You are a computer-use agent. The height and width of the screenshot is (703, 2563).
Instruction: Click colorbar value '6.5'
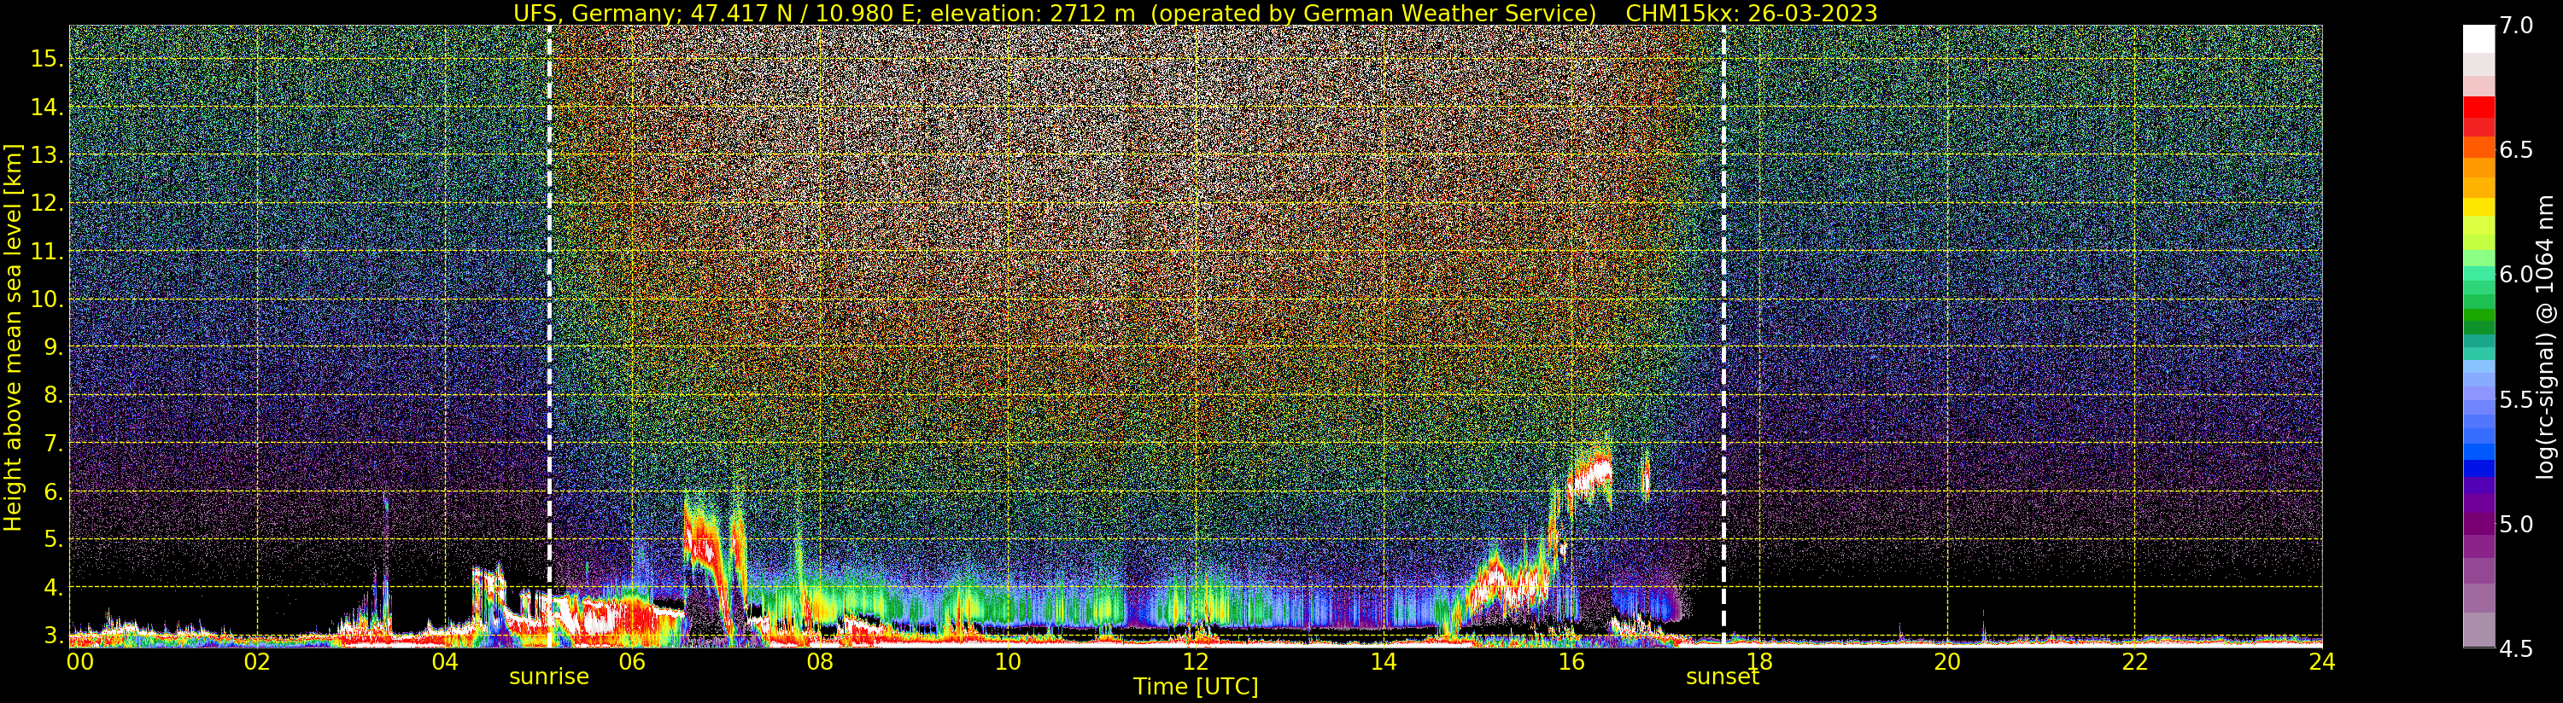(x=2516, y=150)
